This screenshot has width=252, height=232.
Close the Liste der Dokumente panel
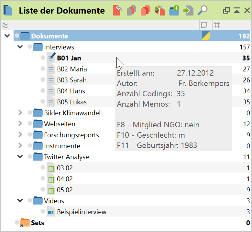tap(247, 11)
